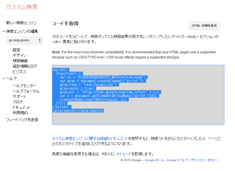Click the gcse.async = true code line
The height and width of the screenshot is (171, 235).
click(77, 89)
